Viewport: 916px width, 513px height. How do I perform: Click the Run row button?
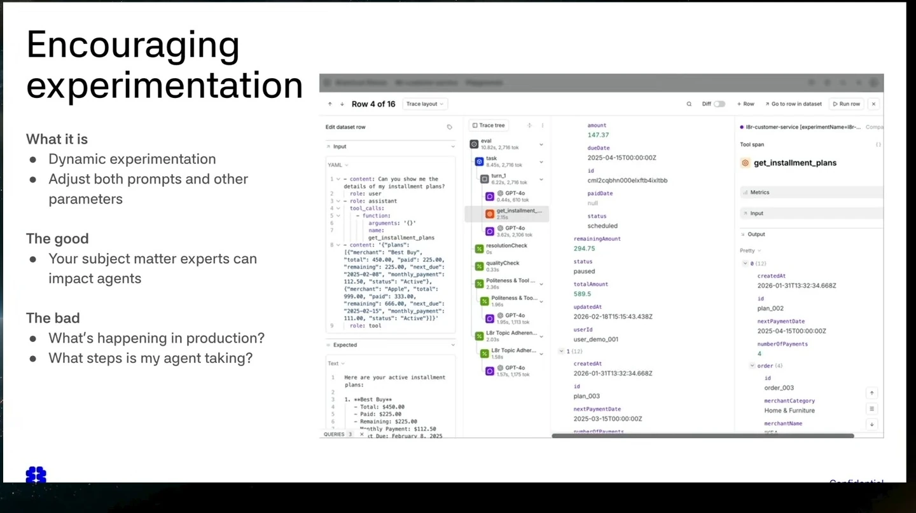pyautogui.click(x=846, y=104)
